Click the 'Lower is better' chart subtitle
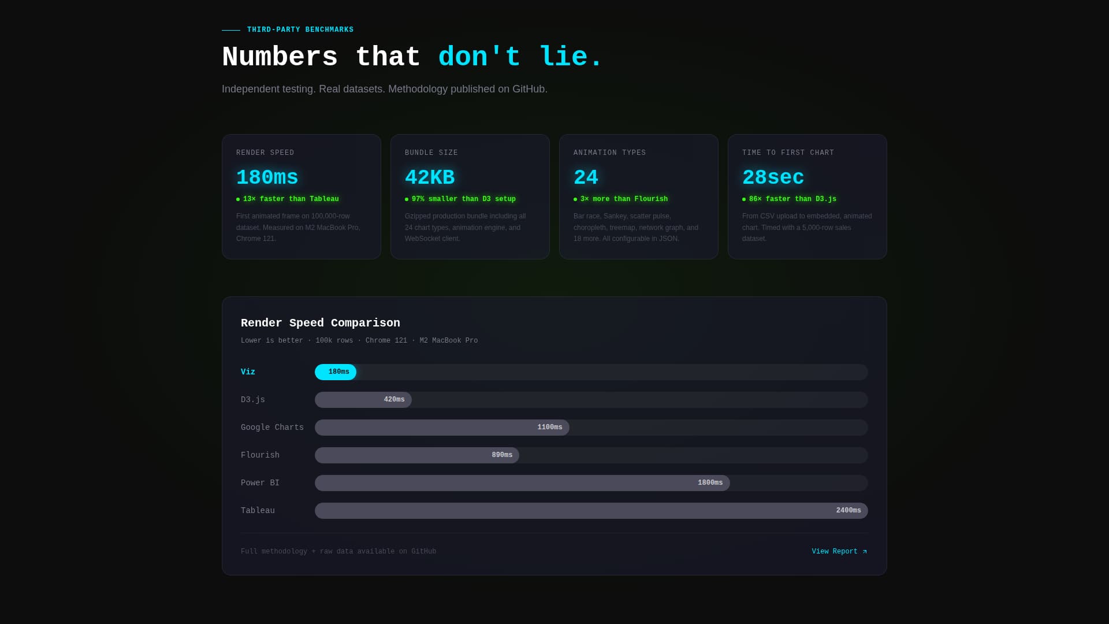Image resolution: width=1109 pixels, height=624 pixels. click(x=359, y=340)
